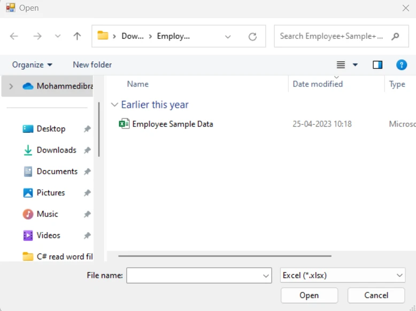Open the blue Help icon
The width and height of the screenshot is (416, 311).
coord(402,65)
